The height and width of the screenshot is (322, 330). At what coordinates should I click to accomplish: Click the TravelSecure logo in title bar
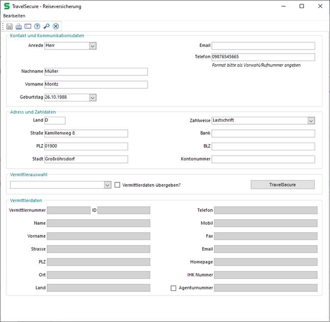(x=6, y=7)
